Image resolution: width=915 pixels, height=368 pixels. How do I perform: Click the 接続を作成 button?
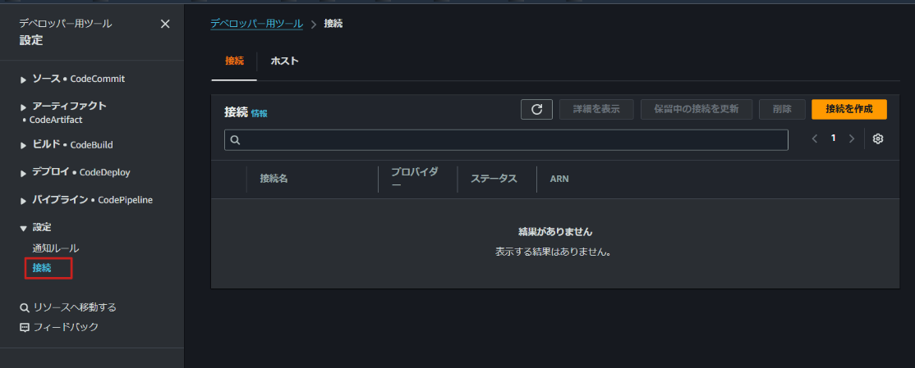coord(849,110)
